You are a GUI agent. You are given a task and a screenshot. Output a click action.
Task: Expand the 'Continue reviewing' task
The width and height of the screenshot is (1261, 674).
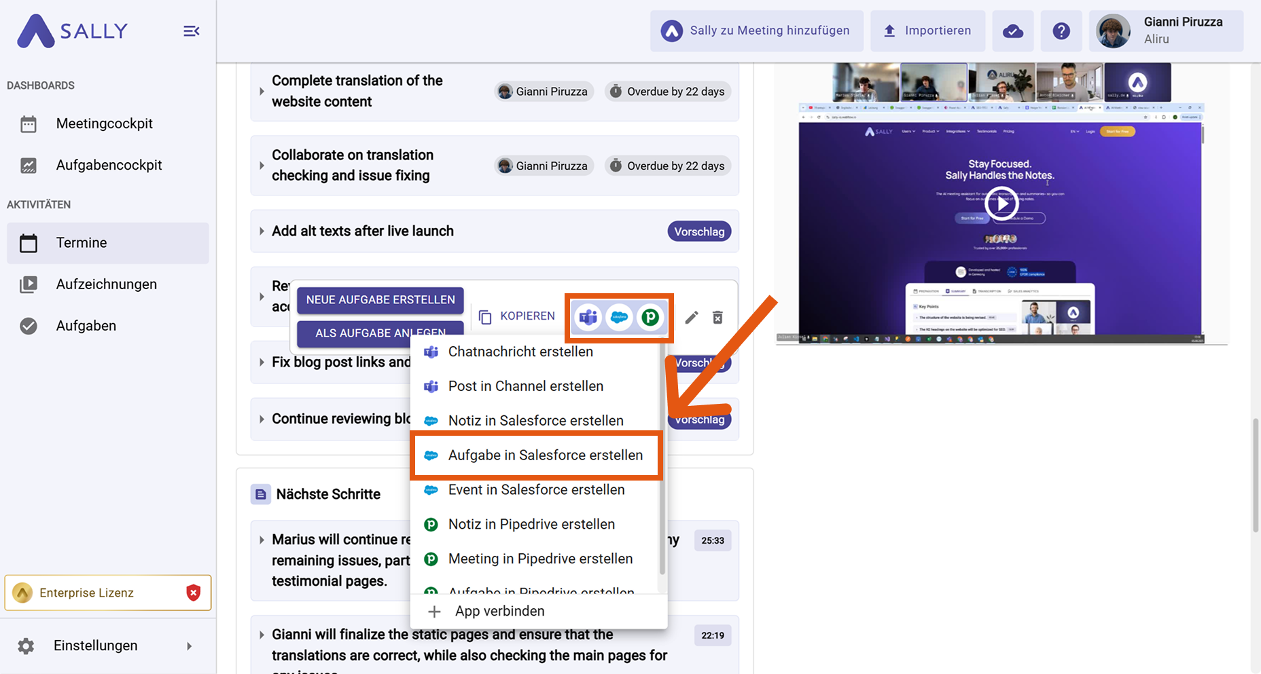pyautogui.click(x=262, y=419)
